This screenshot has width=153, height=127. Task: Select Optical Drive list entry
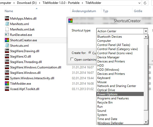[120, 90]
